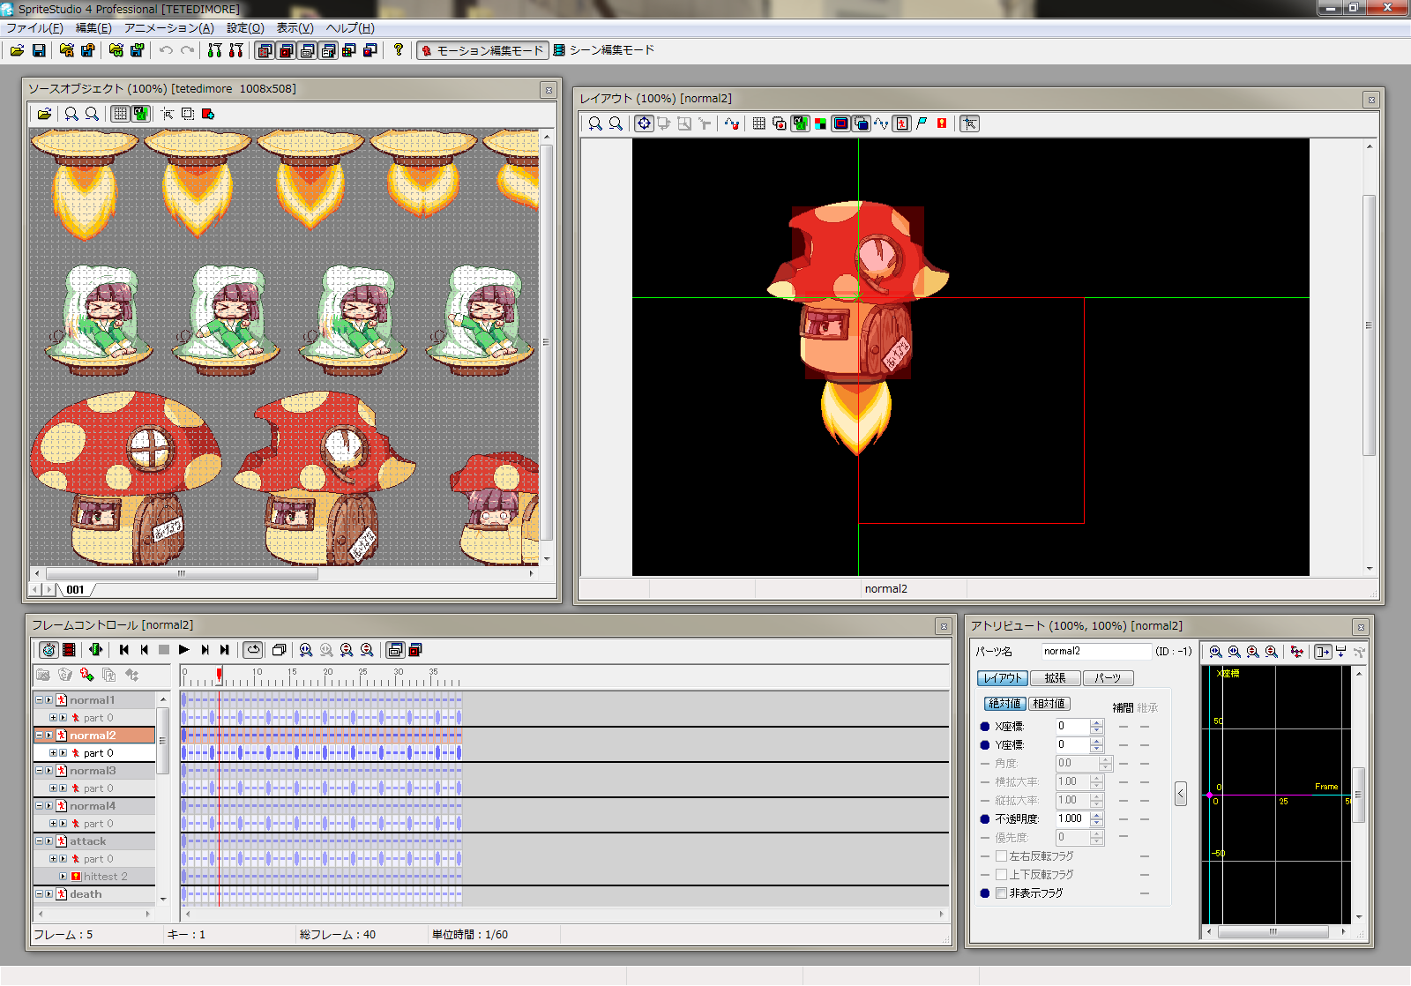Select the hittest 2 part row
The image size is (1411, 986).
94,877
